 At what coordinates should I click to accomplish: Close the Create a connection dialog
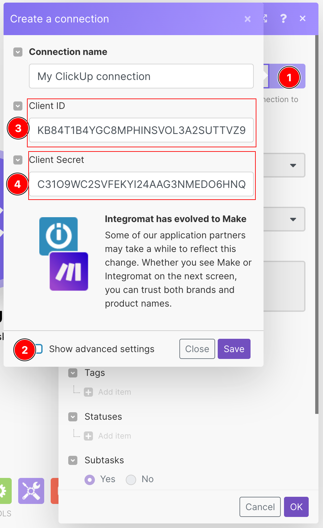tap(248, 19)
